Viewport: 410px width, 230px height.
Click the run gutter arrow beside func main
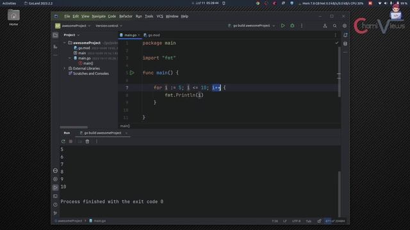(x=132, y=73)
